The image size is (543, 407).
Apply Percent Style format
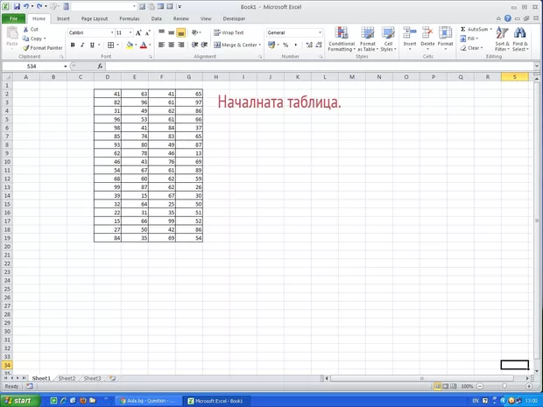point(286,45)
